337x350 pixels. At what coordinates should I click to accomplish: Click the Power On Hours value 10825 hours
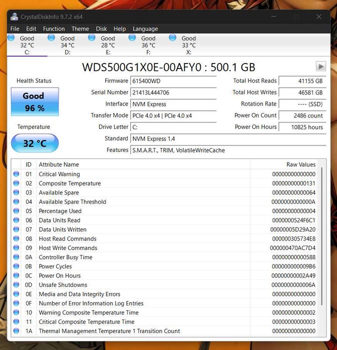(302, 127)
